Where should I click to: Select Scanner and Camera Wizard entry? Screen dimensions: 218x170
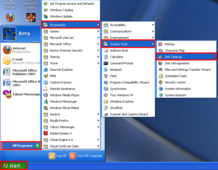[128, 114]
